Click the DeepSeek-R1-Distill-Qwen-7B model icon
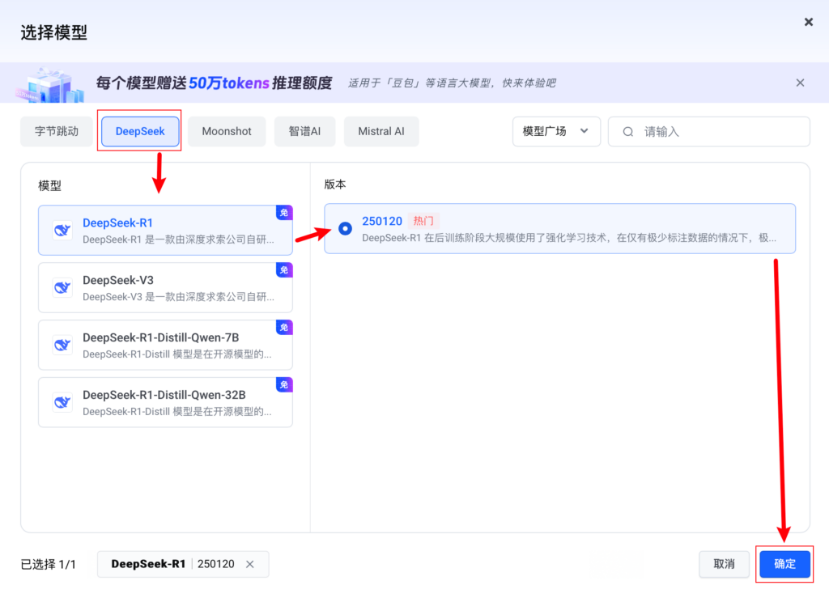Image resolution: width=829 pixels, height=598 pixels. 62,345
